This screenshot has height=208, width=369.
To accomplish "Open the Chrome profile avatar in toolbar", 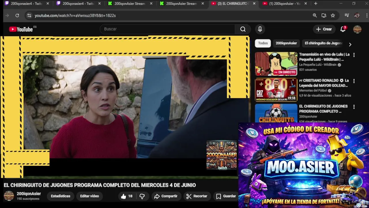I will pos(357,15).
